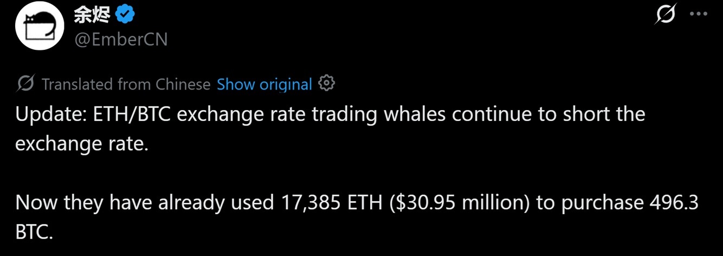Click the Translated from Chinese label

pos(126,84)
